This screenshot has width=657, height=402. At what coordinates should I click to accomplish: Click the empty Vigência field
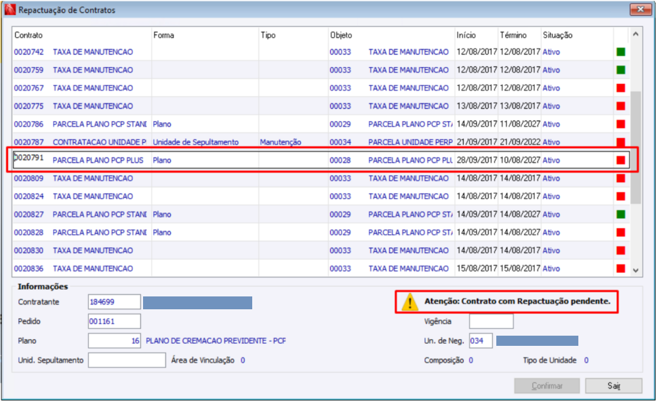[x=491, y=321]
